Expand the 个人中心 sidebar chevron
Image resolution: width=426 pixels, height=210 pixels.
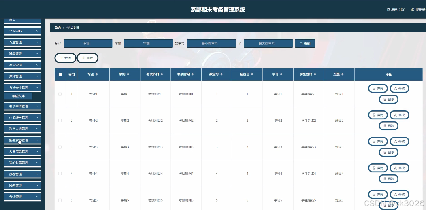pyautogui.click(x=37, y=31)
